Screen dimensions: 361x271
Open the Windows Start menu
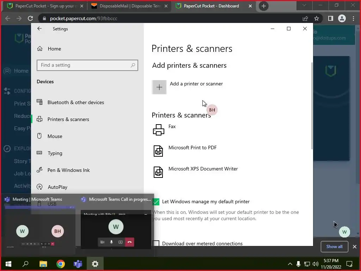click(8, 264)
